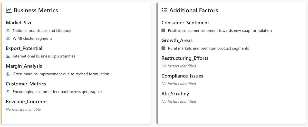Click the Restructuring_Efforts heading
The height and width of the screenshot is (127, 308).
(x=185, y=58)
